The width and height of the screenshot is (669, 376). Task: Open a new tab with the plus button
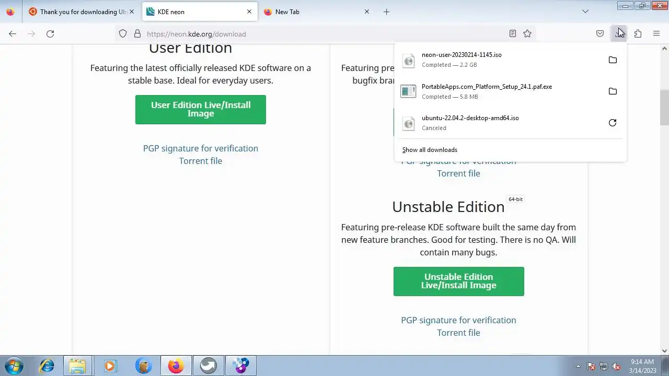(386, 11)
